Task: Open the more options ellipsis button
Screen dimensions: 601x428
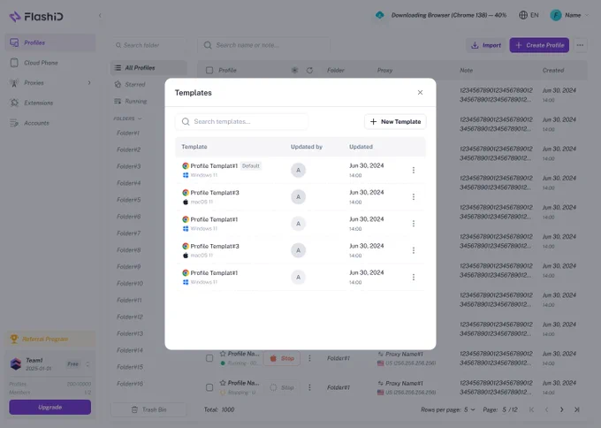Action: (x=580, y=45)
